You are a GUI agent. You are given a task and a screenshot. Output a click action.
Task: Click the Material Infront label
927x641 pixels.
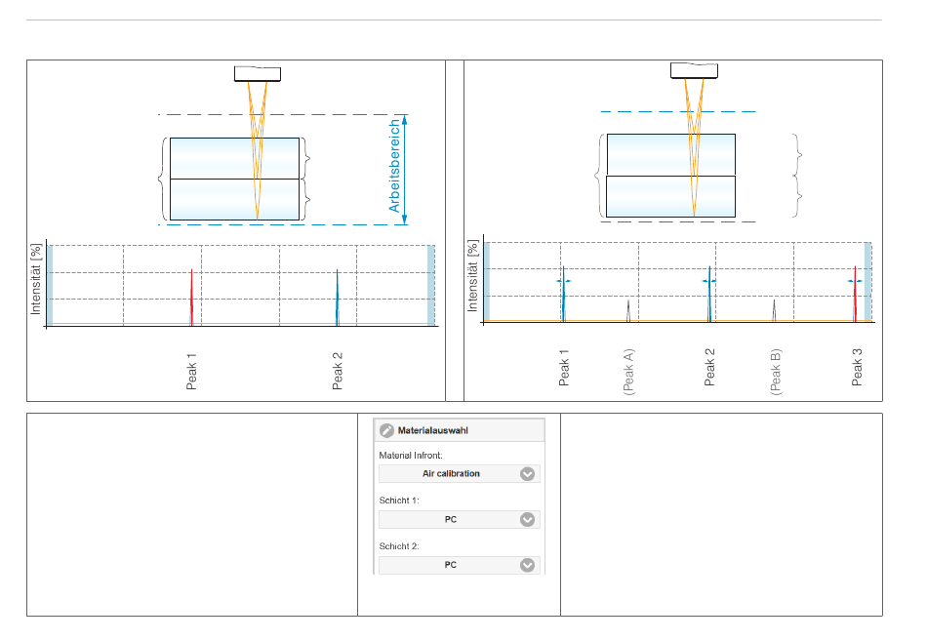[x=410, y=456]
